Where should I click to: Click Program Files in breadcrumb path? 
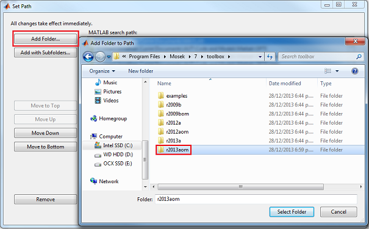click(x=145, y=57)
